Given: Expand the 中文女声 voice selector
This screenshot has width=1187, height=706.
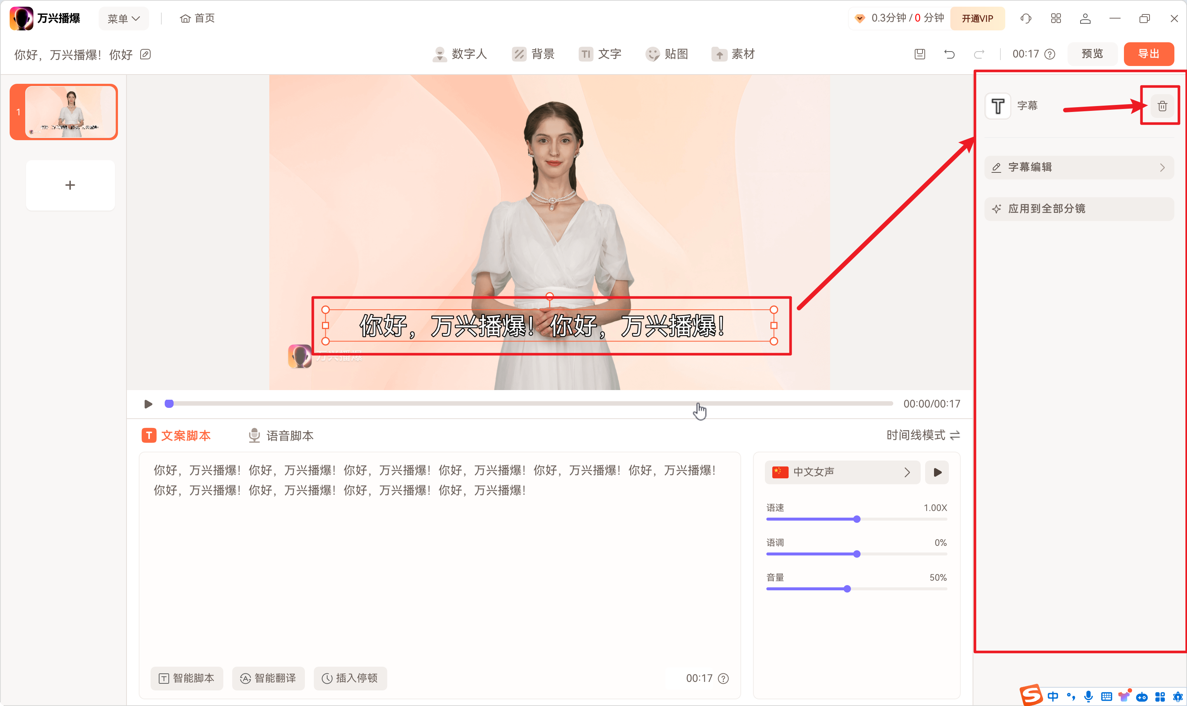Looking at the screenshot, I should point(842,472).
